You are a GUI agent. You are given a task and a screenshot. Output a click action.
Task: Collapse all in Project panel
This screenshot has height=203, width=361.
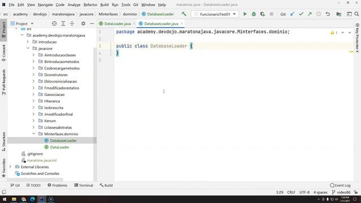pyautogui.click(x=72, y=24)
